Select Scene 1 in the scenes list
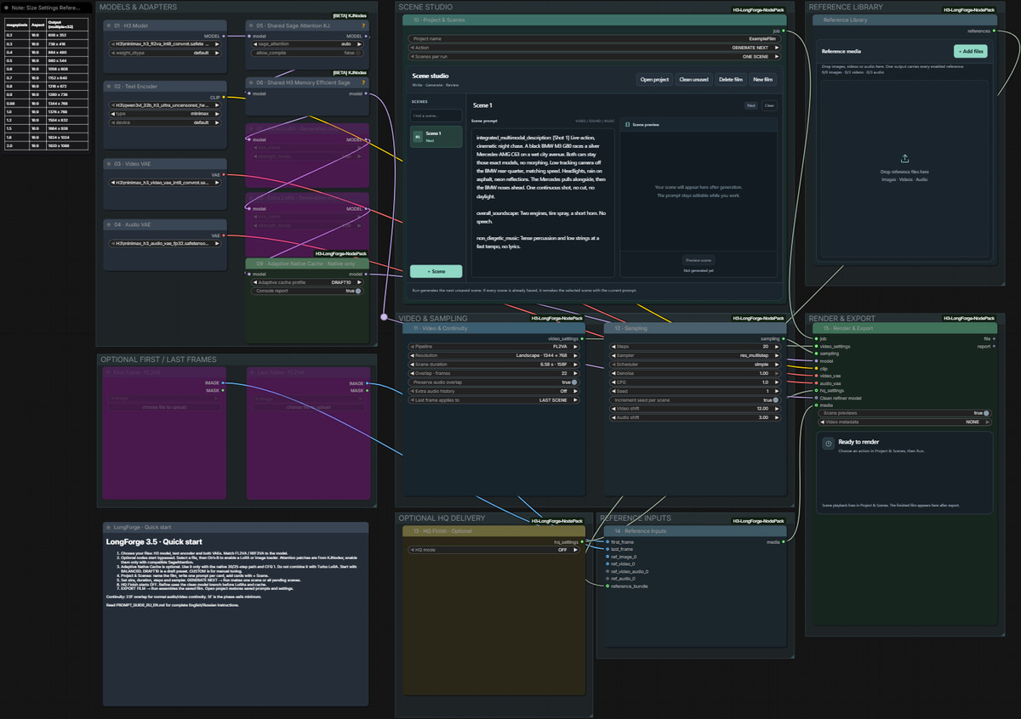Viewport: 1021px width, 719px height. coord(436,136)
